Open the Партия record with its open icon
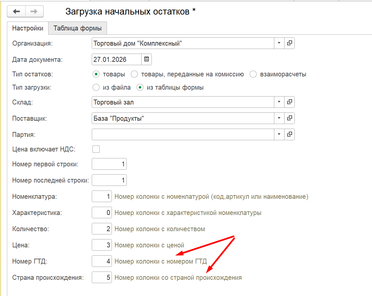372x296 pixels. click(x=289, y=134)
